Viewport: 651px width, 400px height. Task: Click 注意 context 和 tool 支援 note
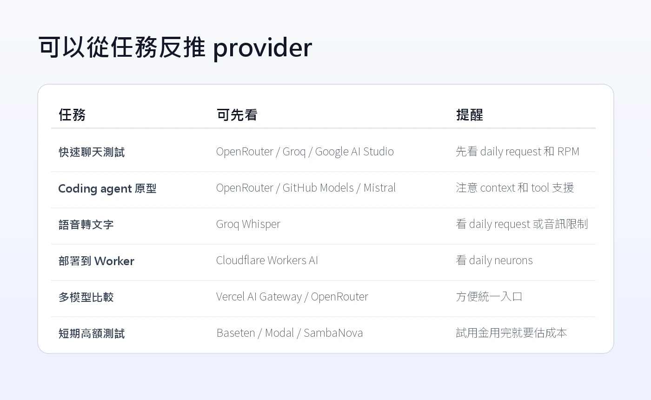click(515, 188)
